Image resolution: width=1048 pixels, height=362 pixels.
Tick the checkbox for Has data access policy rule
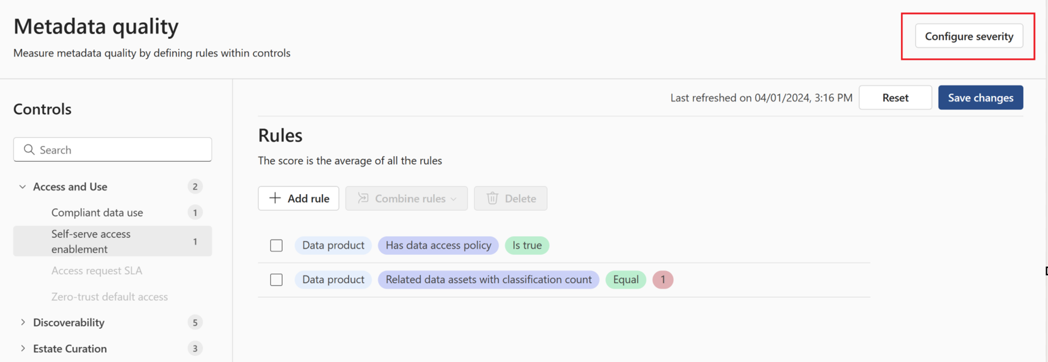coord(276,245)
